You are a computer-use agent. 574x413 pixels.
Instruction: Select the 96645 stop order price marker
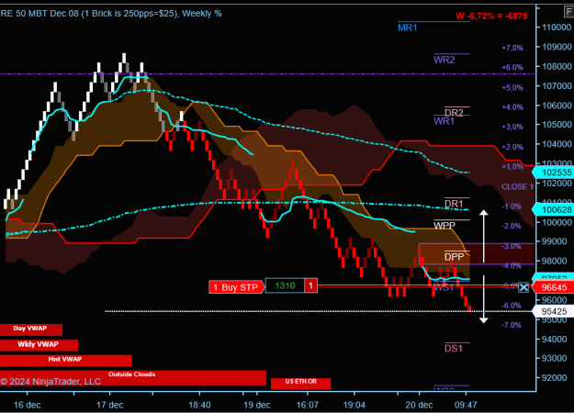tap(554, 287)
